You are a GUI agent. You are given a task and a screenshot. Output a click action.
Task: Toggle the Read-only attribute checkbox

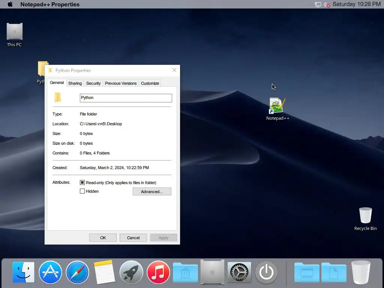tap(82, 183)
